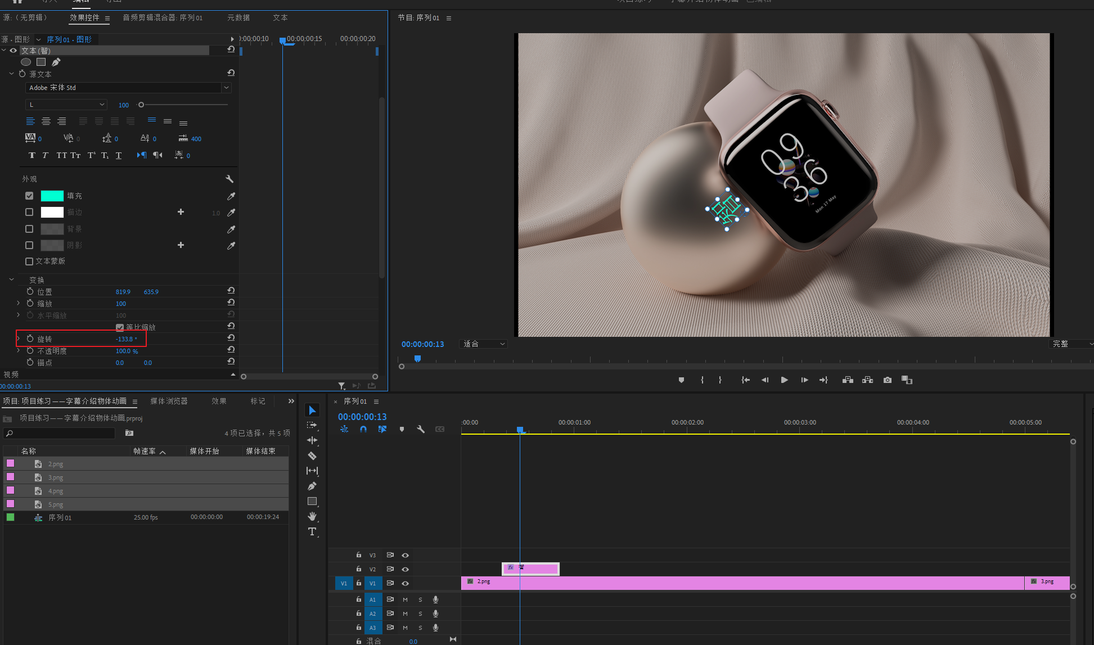This screenshot has height=645, width=1094.
Task: Open timeline display settings wrench
Action: [421, 429]
